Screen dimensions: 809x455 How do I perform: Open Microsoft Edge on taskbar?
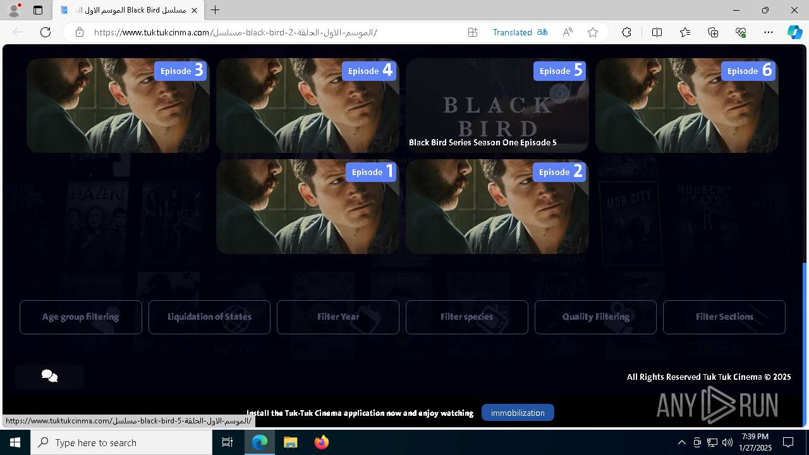click(x=260, y=442)
